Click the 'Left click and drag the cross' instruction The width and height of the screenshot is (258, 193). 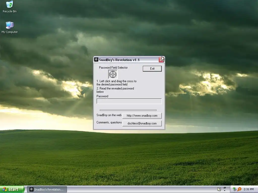pyautogui.click(x=116, y=83)
